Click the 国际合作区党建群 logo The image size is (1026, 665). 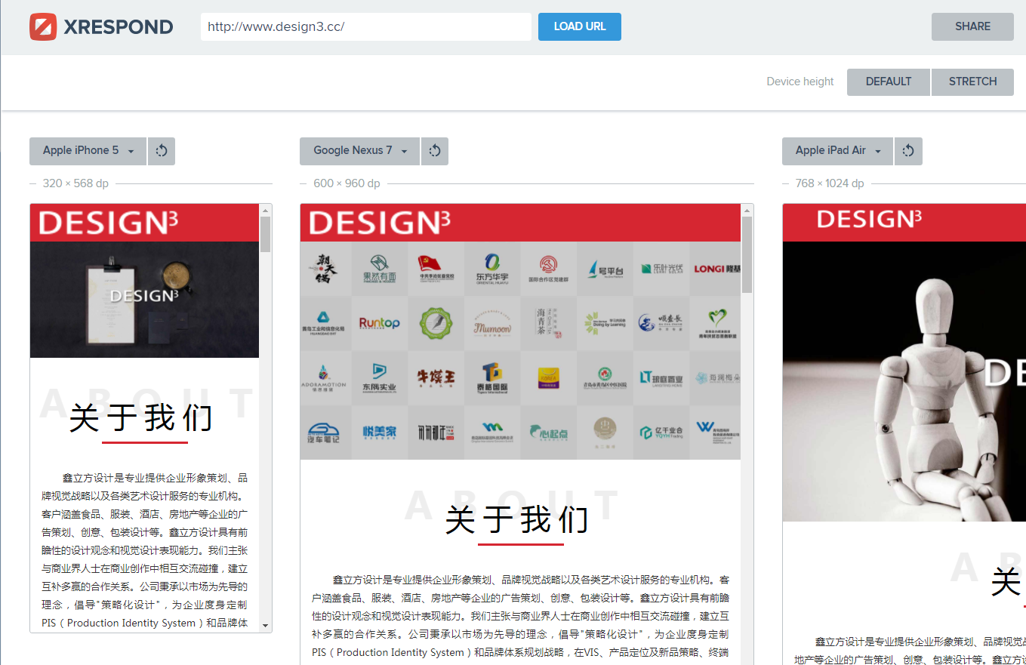548,269
